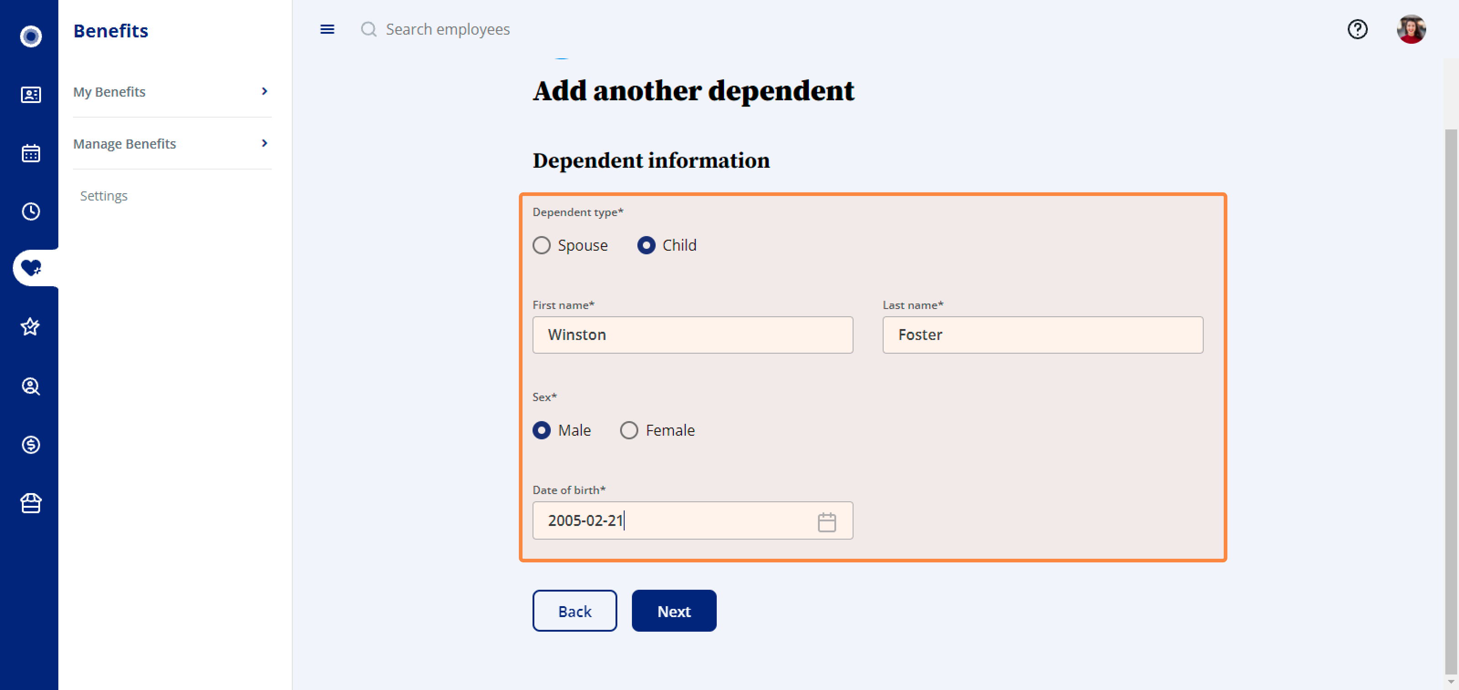This screenshot has width=1459, height=690.
Task: Select the Child radio button
Action: coord(646,245)
